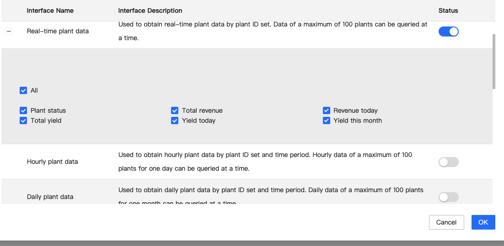Uncheck the Revenue today checkbox
The image size is (504, 246).
coord(327,110)
